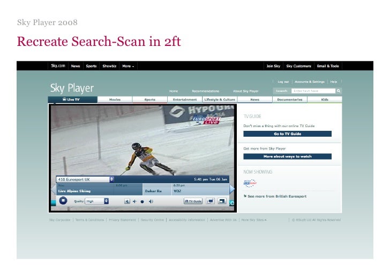Open Email & Tools in the top bar
The image size is (390, 275).
pyautogui.click(x=328, y=66)
